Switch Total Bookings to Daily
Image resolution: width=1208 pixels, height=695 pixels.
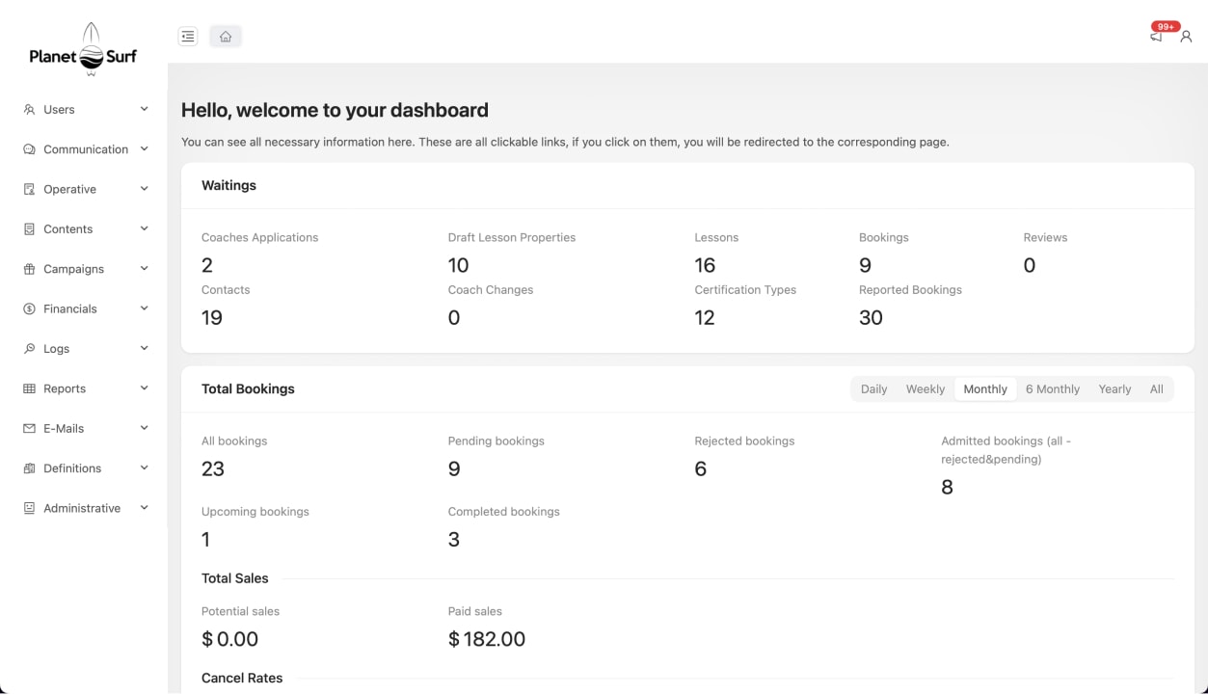click(x=873, y=389)
